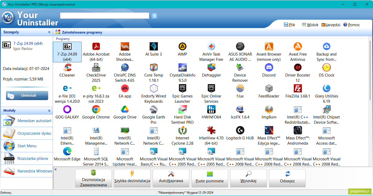Click the Odswiez refresh button

(287, 178)
